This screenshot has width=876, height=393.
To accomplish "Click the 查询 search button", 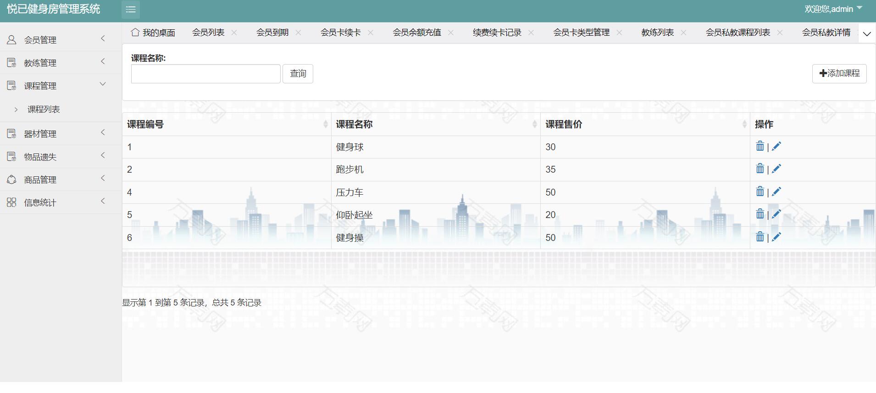I will pos(298,74).
